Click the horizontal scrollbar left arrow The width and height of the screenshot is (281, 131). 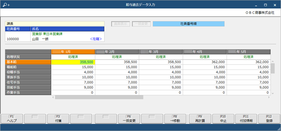53,97
